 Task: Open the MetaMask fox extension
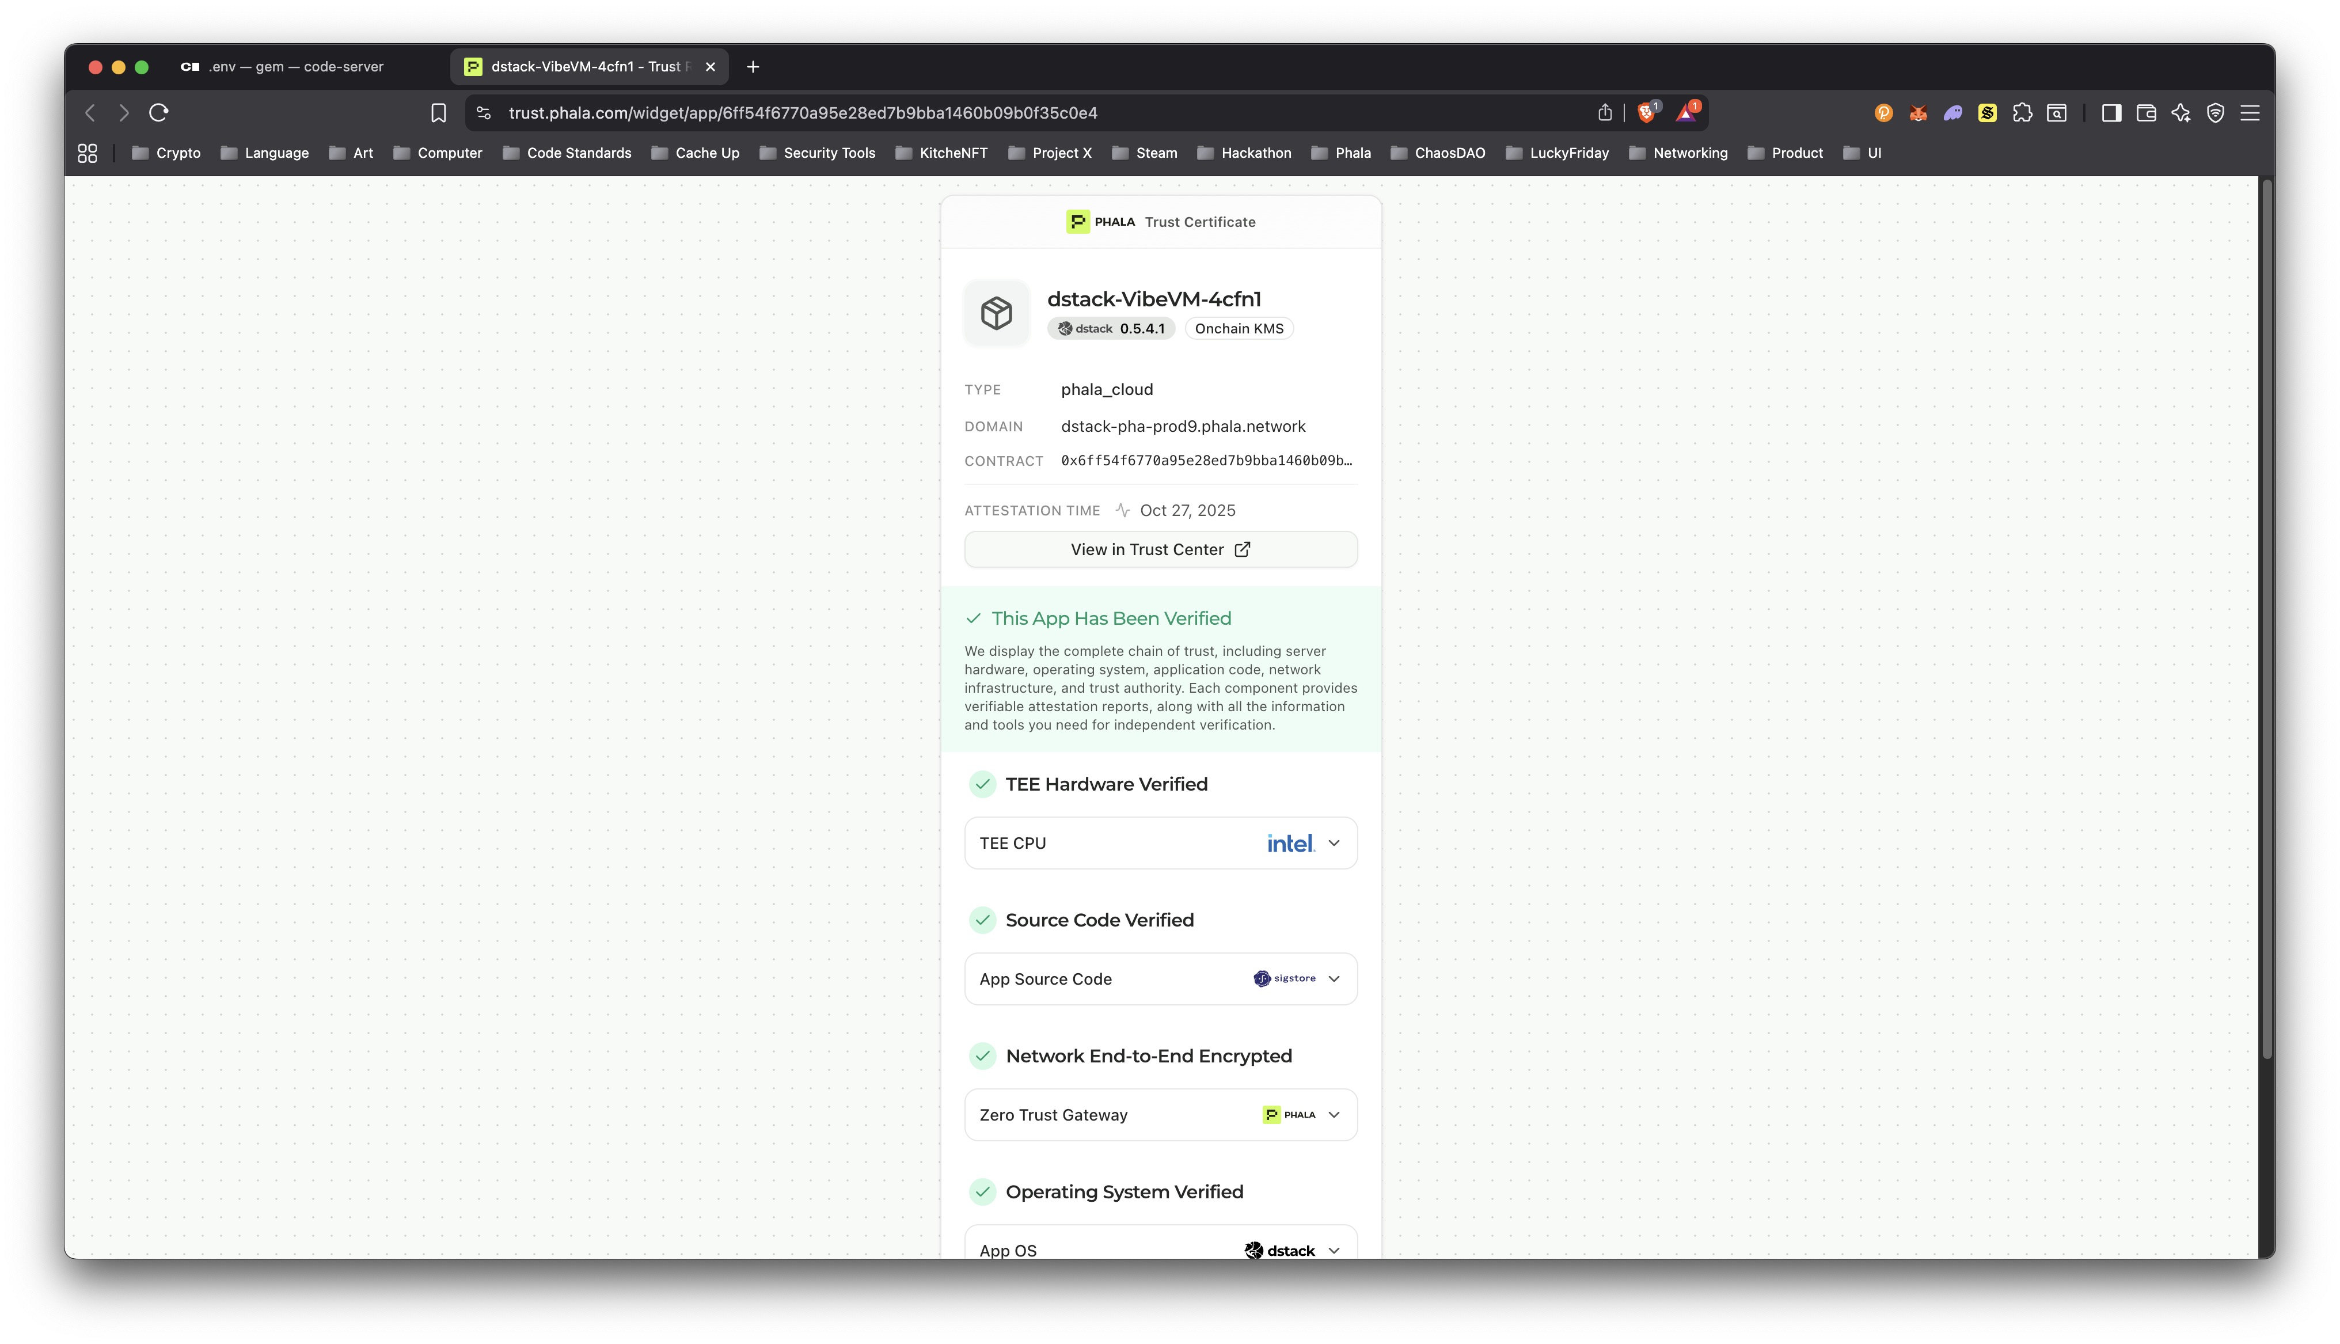[x=1919, y=113]
